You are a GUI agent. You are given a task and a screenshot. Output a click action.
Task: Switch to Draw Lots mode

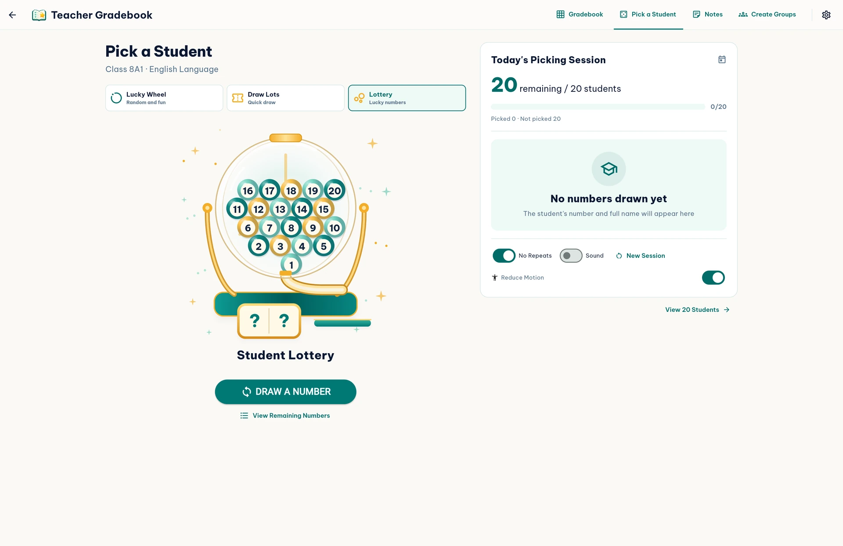pos(285,98)
